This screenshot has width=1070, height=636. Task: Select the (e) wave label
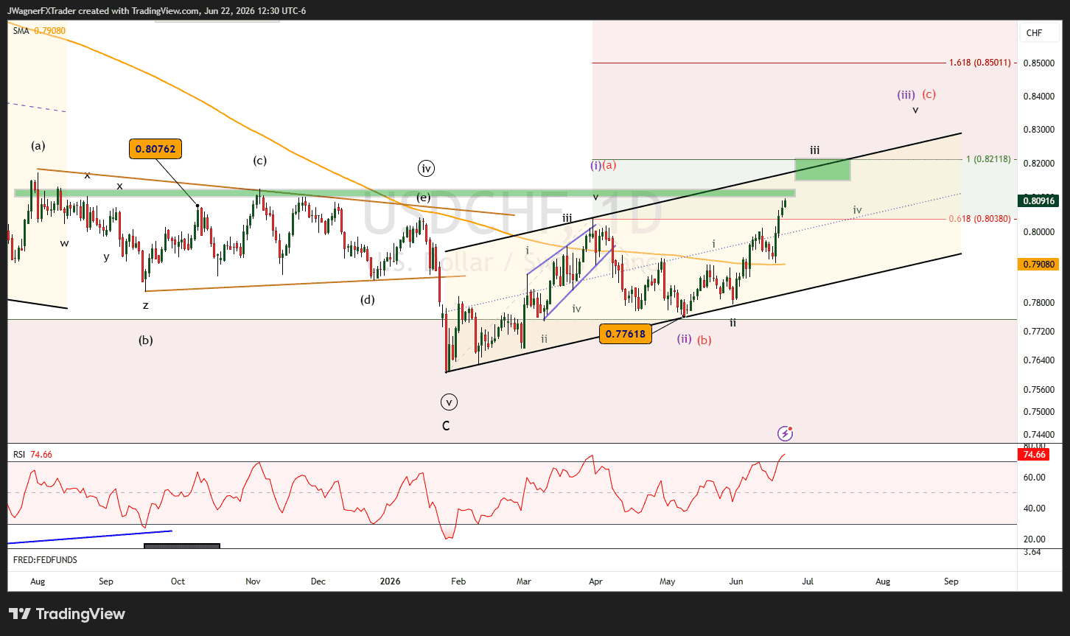pos(423,198)
